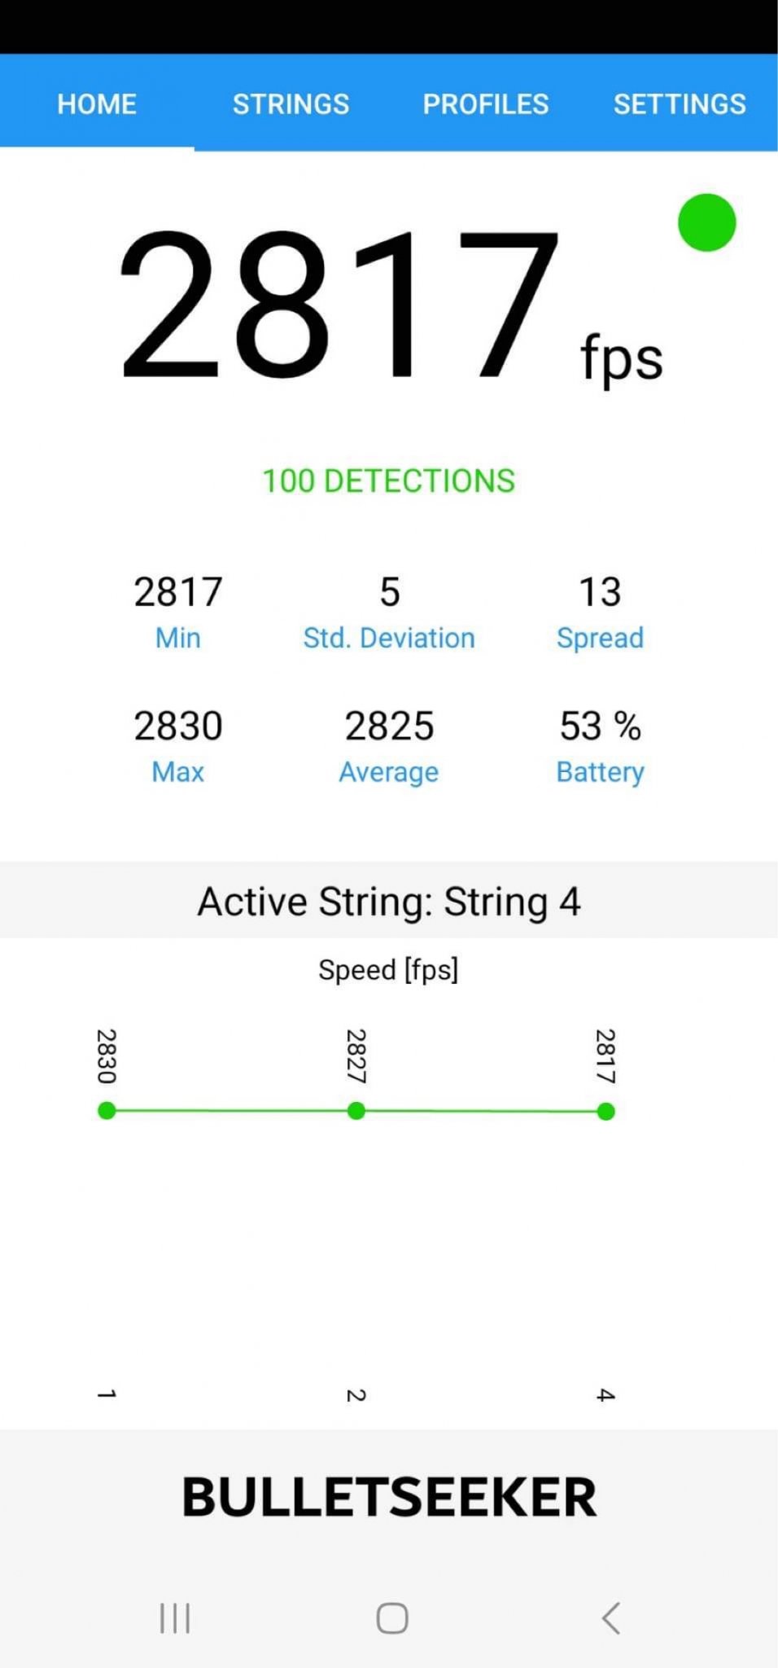This screenshot has height=1668, width=778.
Task: Select the HOME tab
Action: (97, 103)
